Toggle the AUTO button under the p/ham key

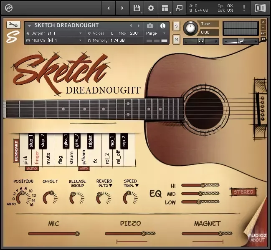pyautogui.click(x=84, y=169)
